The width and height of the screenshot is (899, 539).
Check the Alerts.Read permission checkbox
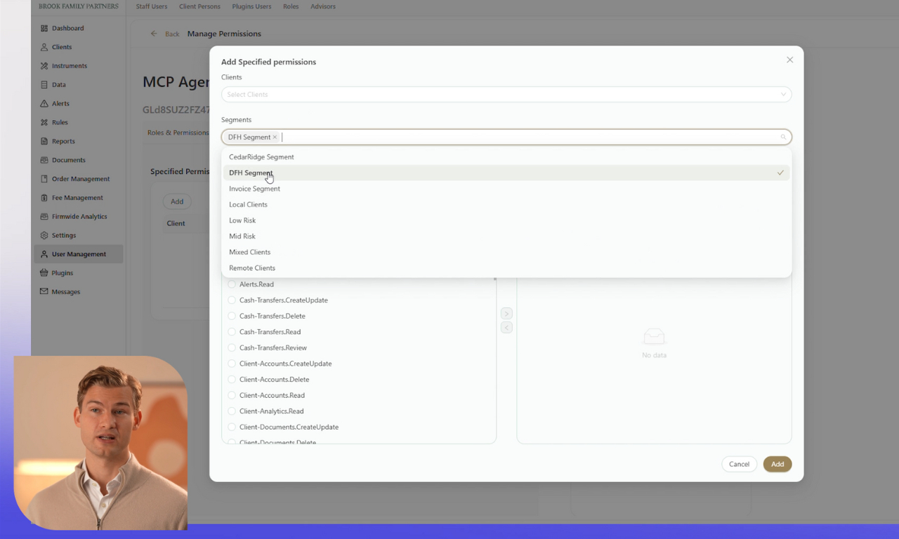[x=232, y=284]
